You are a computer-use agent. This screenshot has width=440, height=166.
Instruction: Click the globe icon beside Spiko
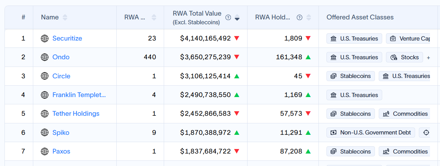[45, 132]
